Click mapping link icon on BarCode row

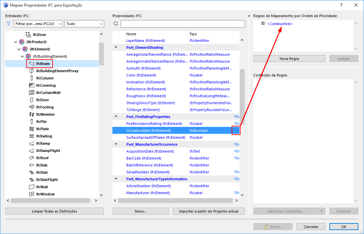[x=236, y=158]
